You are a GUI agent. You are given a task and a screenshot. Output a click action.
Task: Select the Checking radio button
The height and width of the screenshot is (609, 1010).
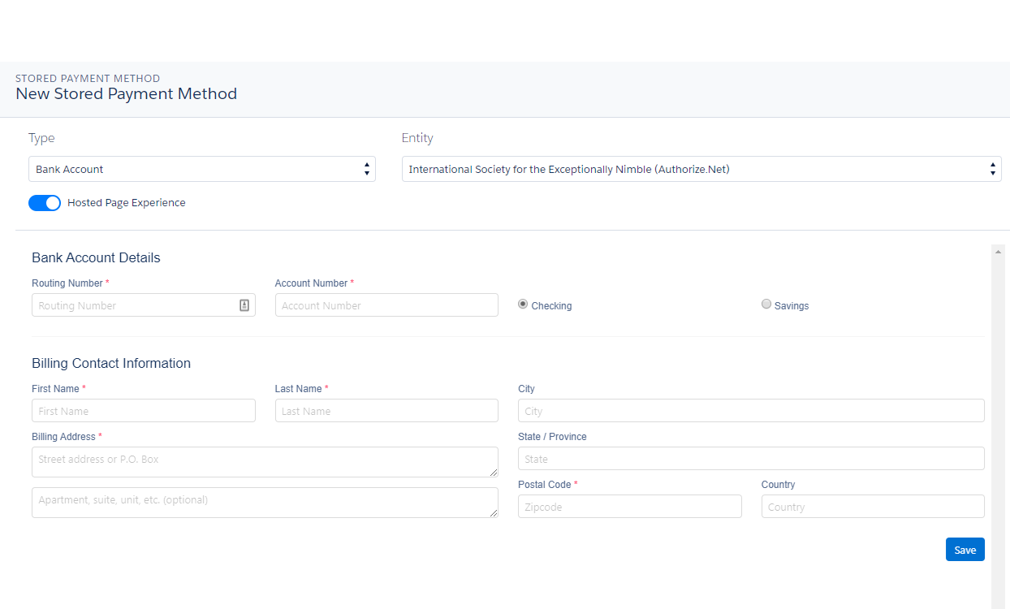tap(523, 304)
